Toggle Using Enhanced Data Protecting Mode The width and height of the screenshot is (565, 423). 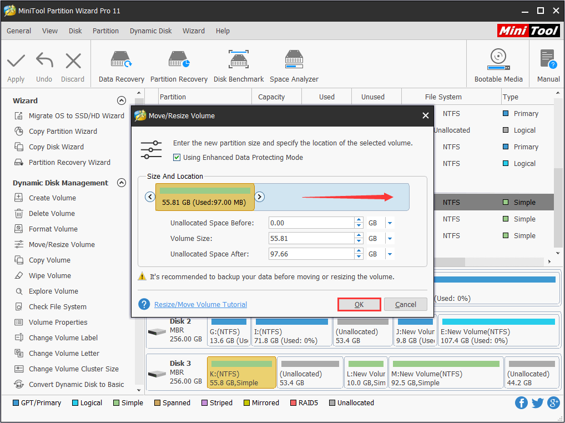177,158
